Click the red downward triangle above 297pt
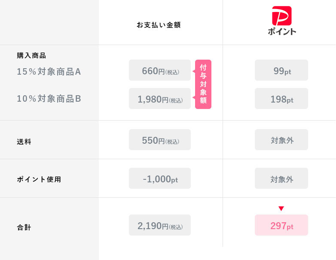The image size is (336, 260). tap(281, 209)
